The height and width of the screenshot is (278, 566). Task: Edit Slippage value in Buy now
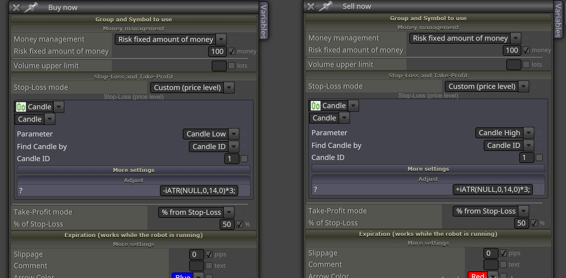197,255
